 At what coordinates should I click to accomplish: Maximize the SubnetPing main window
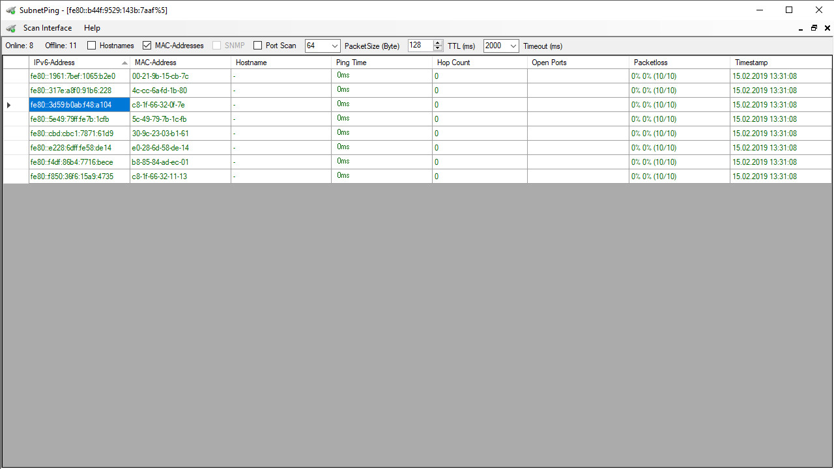pos(789,10)
